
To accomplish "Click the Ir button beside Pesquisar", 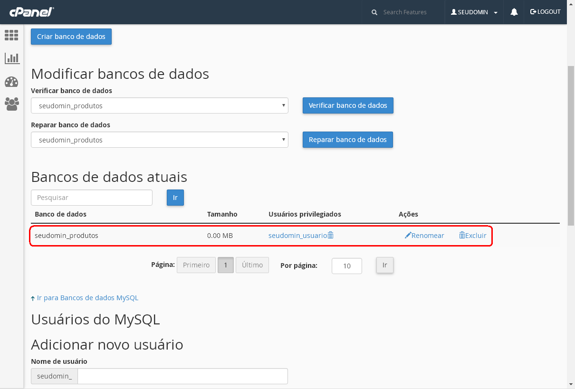I will tap(175, 198).
